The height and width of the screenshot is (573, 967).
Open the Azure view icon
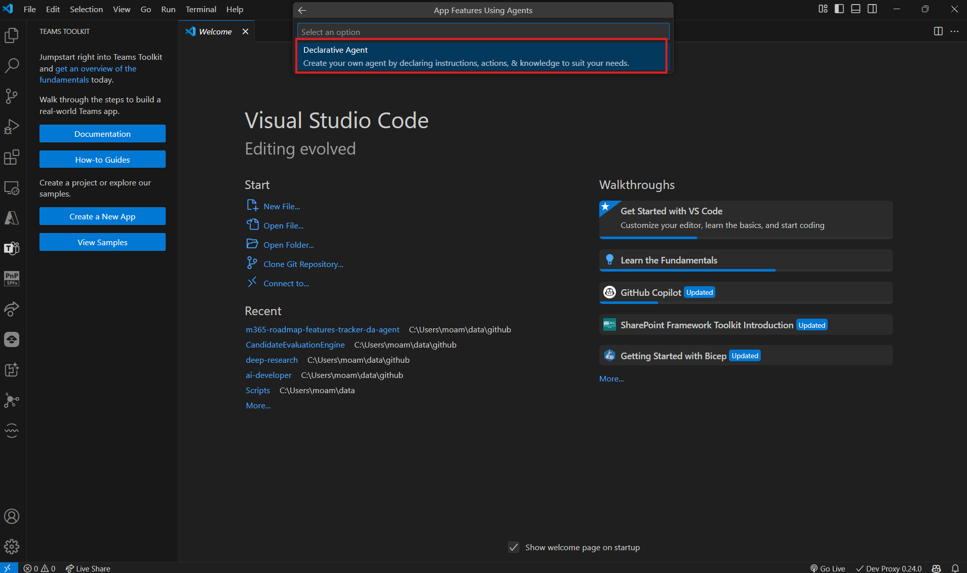tap(12, 218)
